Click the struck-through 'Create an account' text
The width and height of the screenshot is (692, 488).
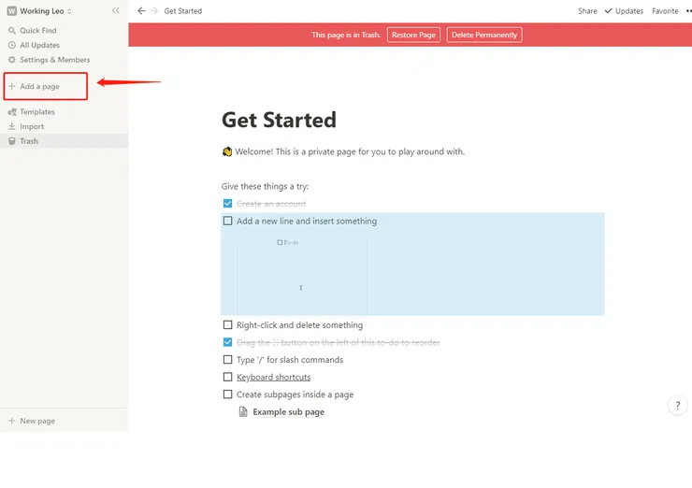[x=271, y=204]
